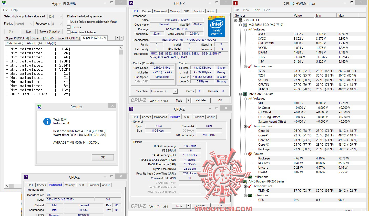This screenshot has height=216, width=369.
Task: Open Graphics tab in CPU-Z Mainboard window
Action: tap(94, 185)
